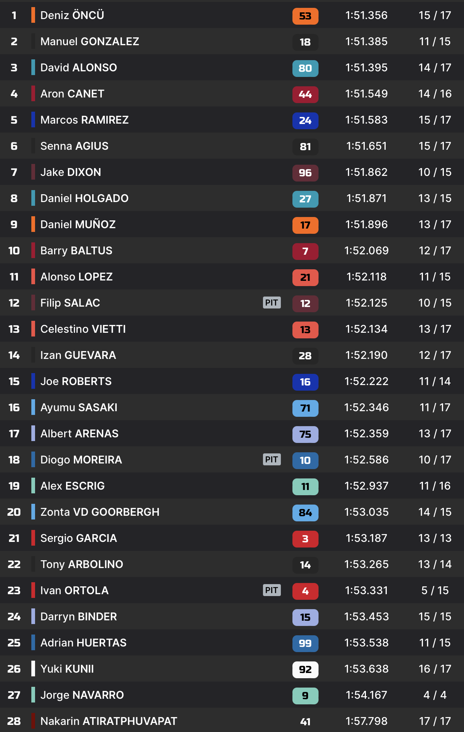
Task: Click the light green number 9 badge
Action: pos(305,696)
